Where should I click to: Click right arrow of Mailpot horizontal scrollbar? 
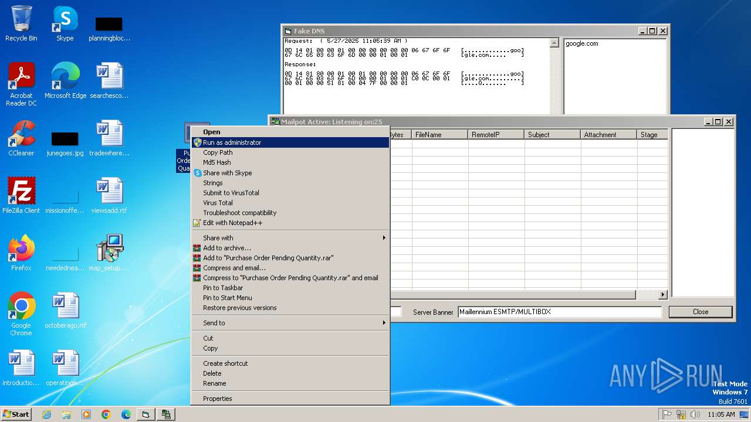pos(663,295)
